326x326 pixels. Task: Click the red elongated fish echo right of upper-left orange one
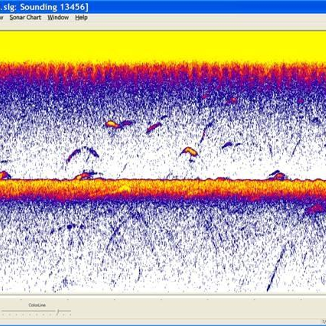[x=154, y=127]
